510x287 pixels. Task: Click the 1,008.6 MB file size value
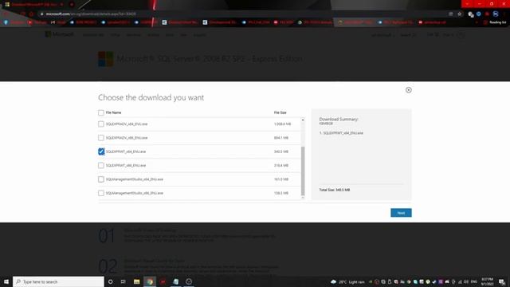click(x=282, y=124)
